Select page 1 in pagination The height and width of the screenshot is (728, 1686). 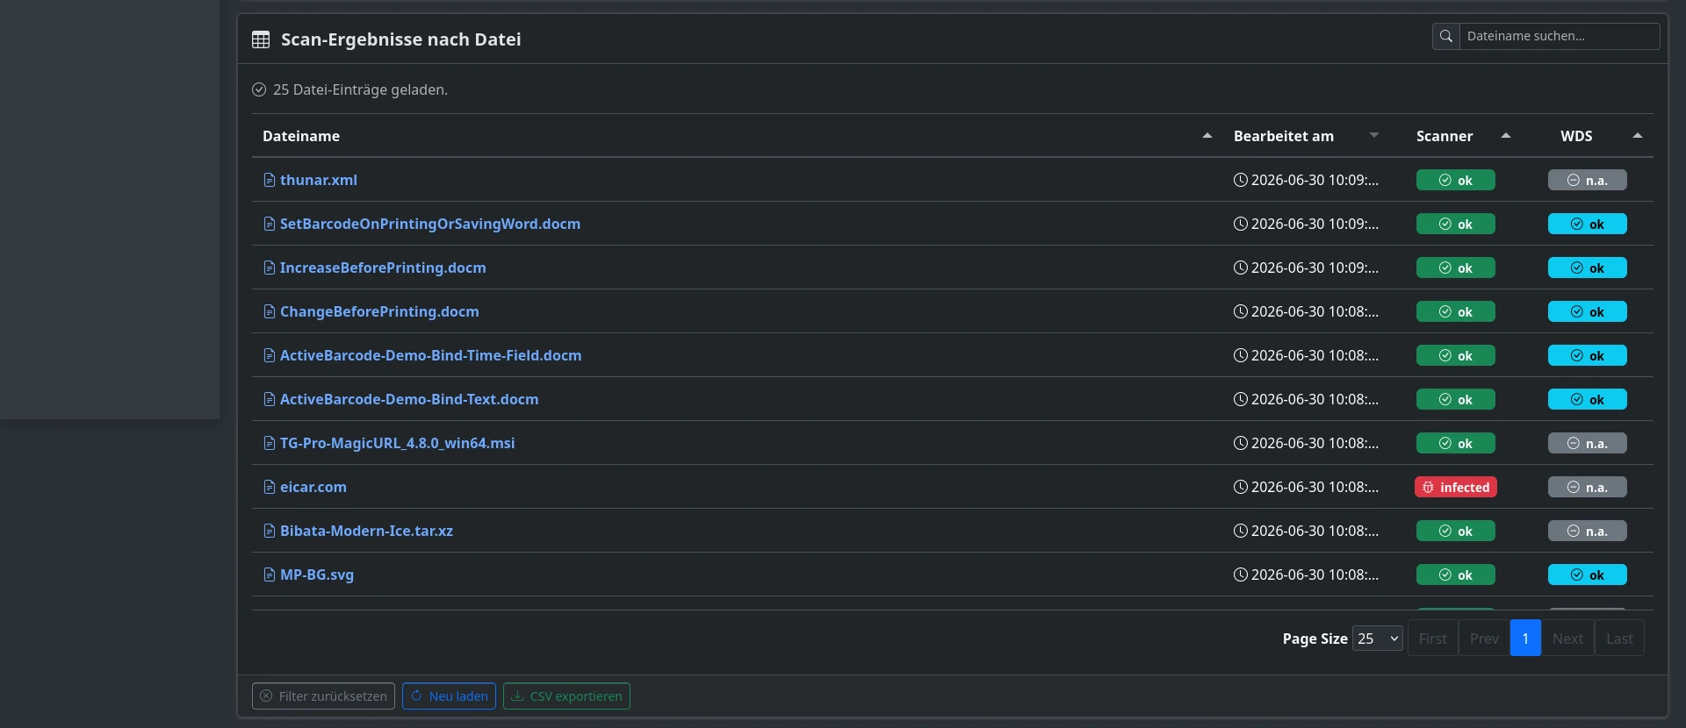[x=1525, y=639]
